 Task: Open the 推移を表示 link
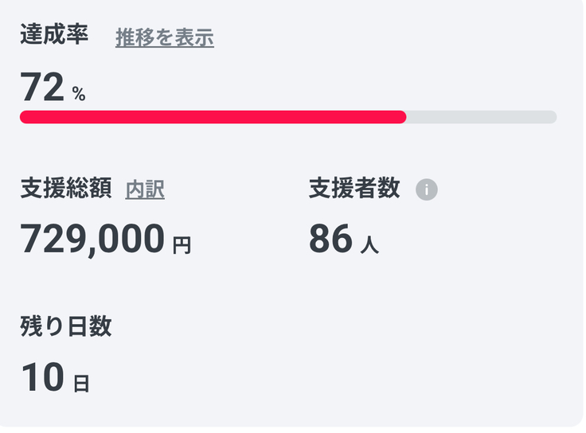click(165, 37)
